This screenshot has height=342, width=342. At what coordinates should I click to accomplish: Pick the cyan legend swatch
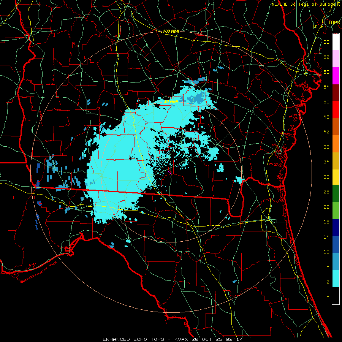pyautogui.click(x=336, y=279)
